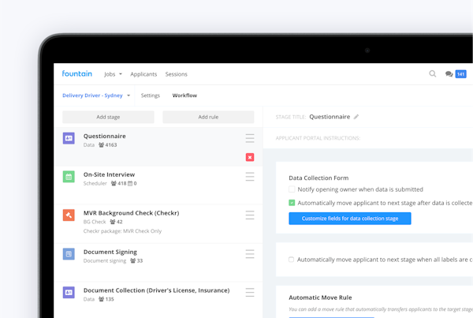Screen dimensions: 473x318
Task: Click the On-Site Interview reorder handle
Action: 250,177
